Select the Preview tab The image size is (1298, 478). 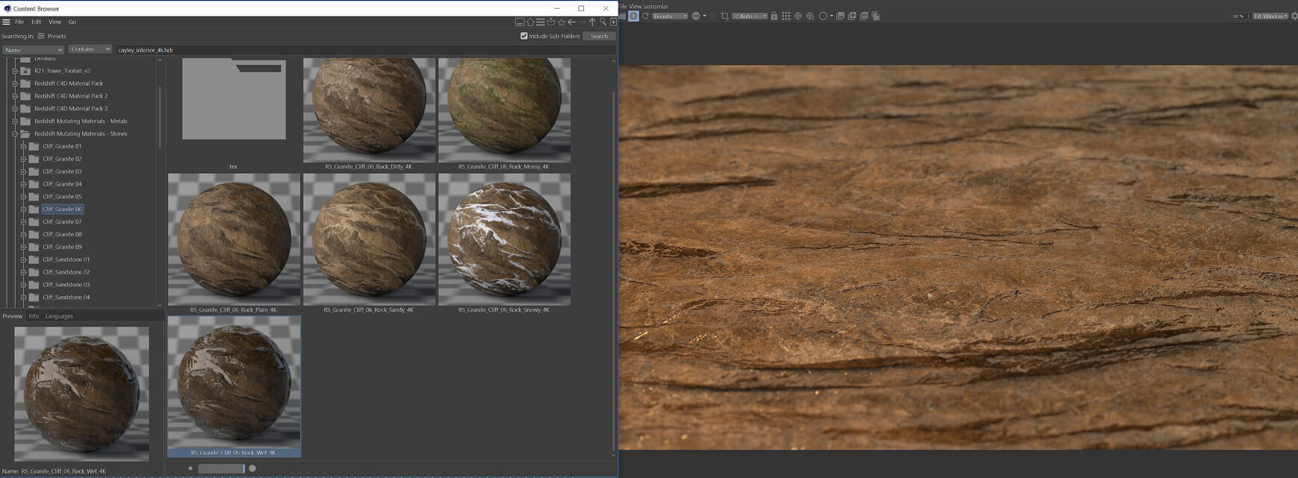pyautogui.click(x=12, y=316)
